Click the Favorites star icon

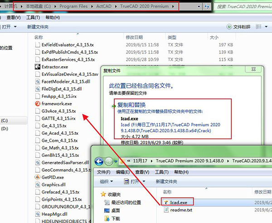point(103,194)
